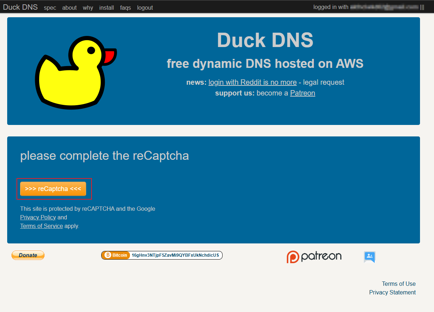The image size is (434, 312).
Task: Click the orange reCaptcha button
Action: [x=53, y=188]
